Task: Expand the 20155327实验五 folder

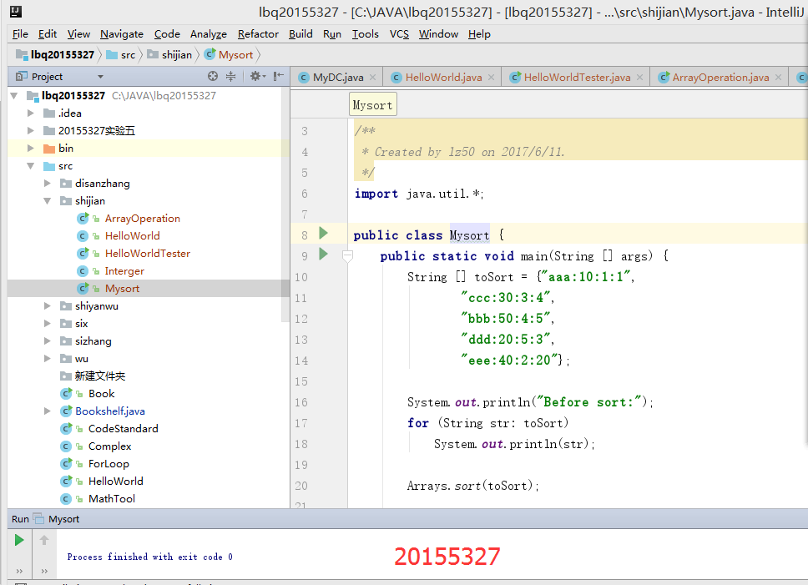Action: click(x=30, y=131)
